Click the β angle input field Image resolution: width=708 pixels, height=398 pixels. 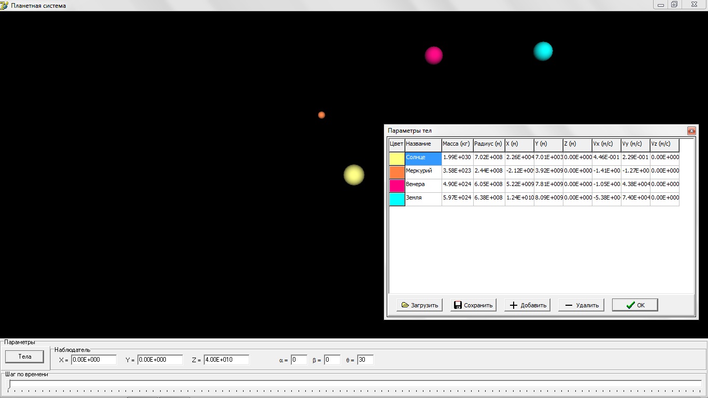tap(332, 360)
